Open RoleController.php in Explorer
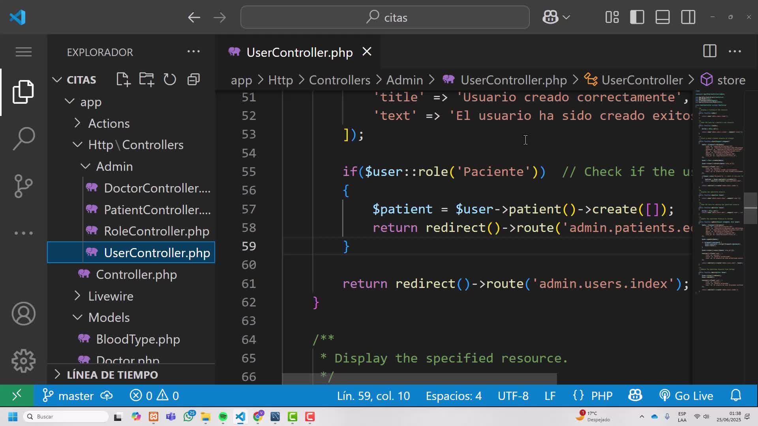The width and height of the screenshot is (758, 426). point(131,231)
